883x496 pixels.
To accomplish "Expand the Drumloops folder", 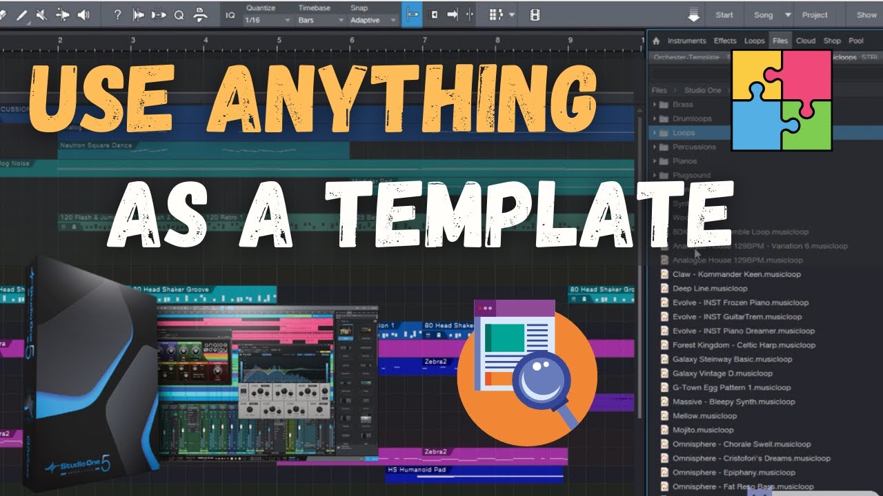I will click(x=655, y=118).
